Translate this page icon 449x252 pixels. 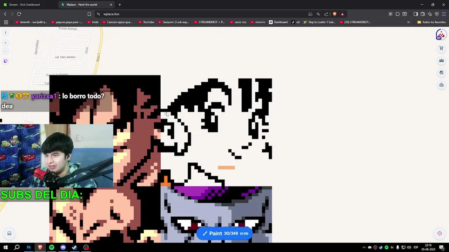pos(318,14)
